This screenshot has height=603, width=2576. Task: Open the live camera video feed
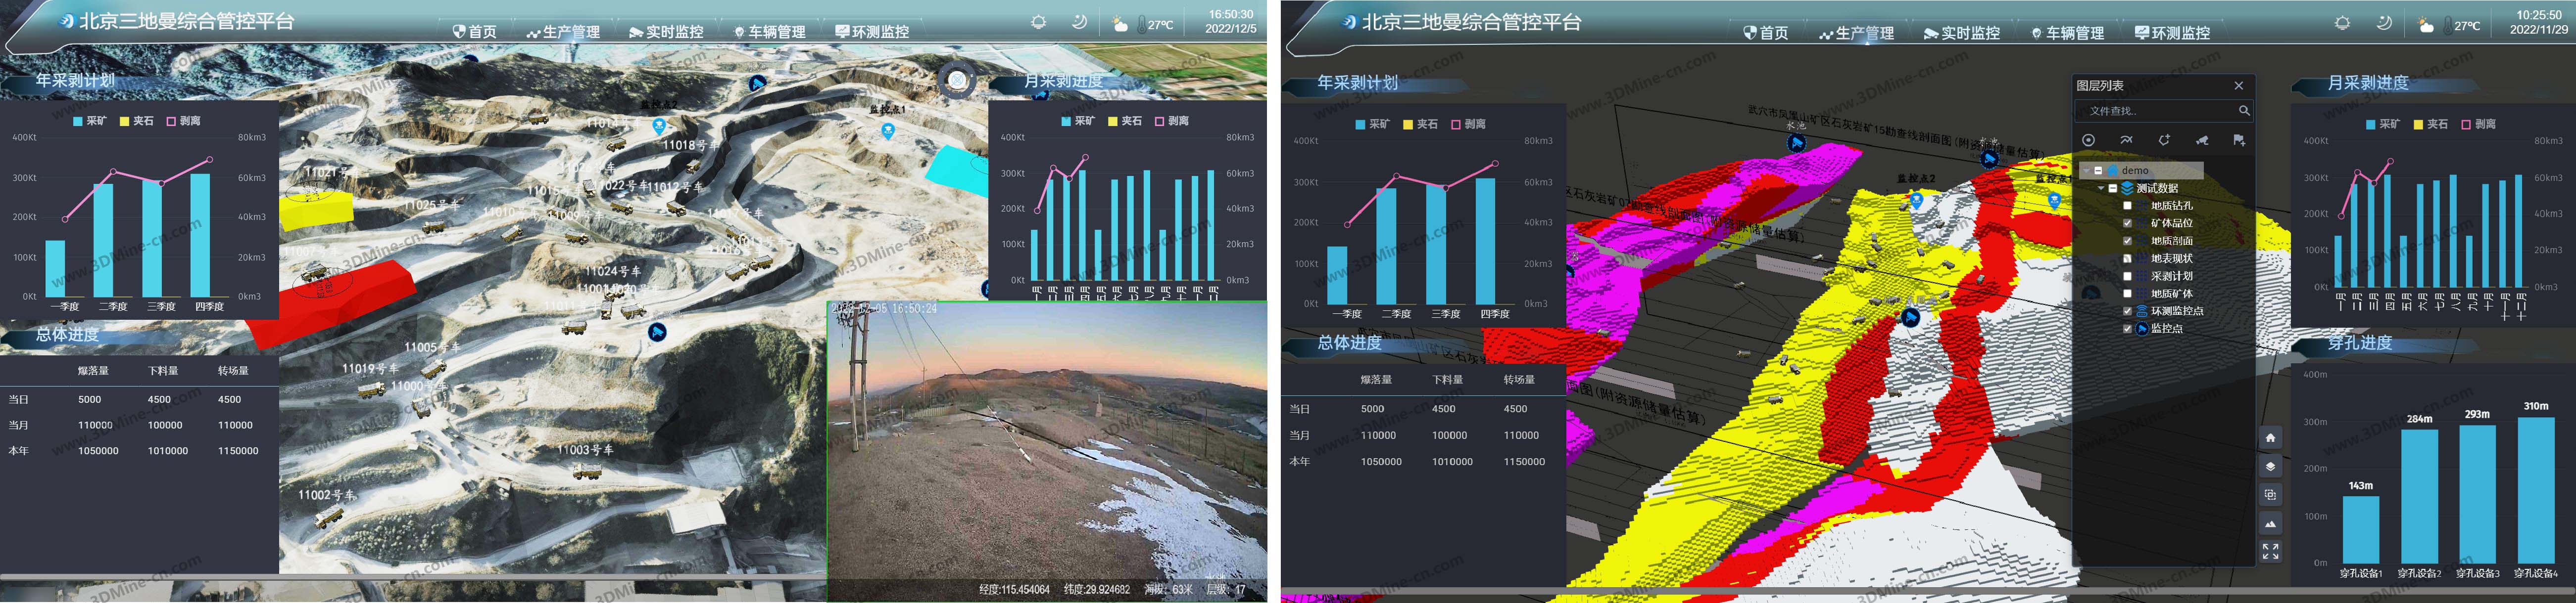point(1047,450)
